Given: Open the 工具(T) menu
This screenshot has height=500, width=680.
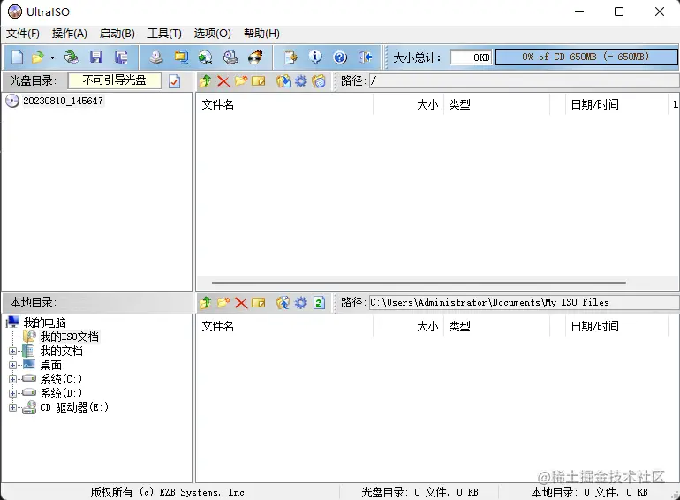Looking at the screenshot, I should click(x=164, y=34).
